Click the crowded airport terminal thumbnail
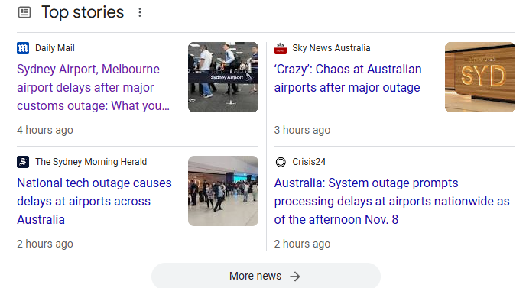The image size is (526, 288). tap(223, 191)
